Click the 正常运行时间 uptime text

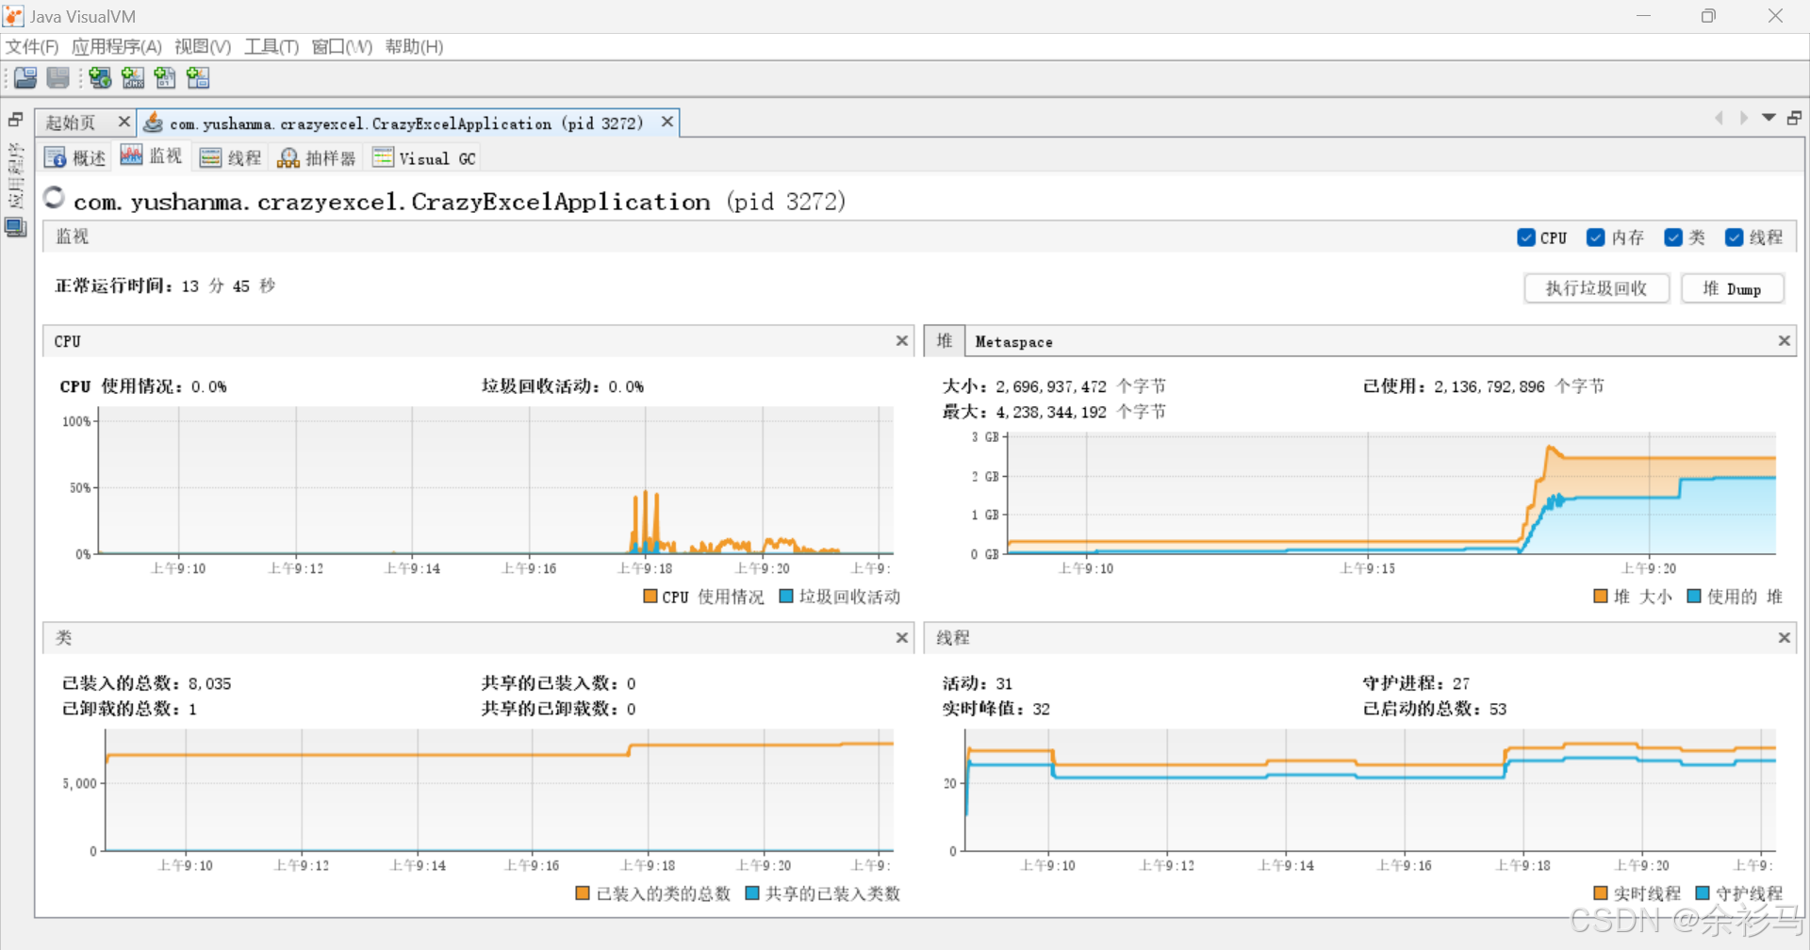(165, 286)
